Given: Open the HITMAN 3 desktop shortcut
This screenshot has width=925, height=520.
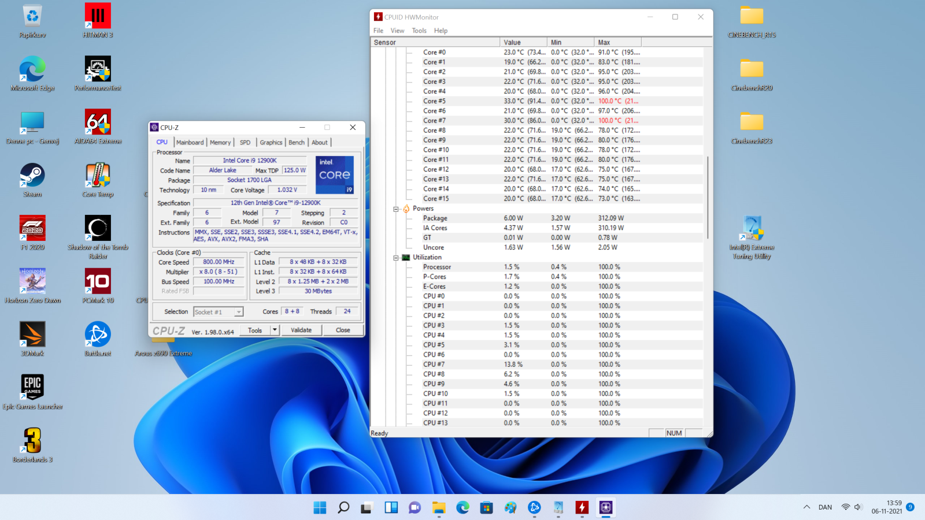Looking at the screenshot, I should (x=98, y=20).
